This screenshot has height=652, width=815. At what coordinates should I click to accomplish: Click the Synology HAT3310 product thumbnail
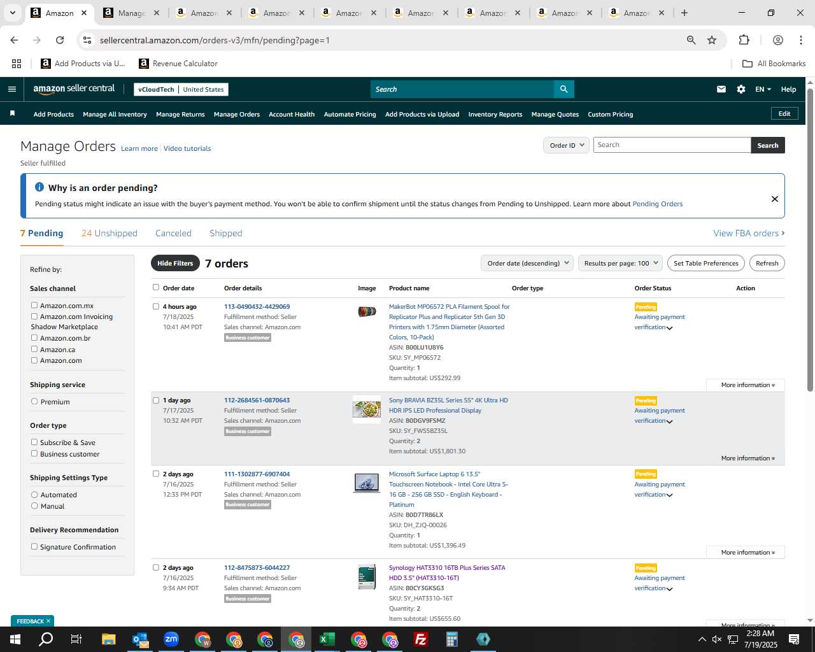(x=367, y=577)
